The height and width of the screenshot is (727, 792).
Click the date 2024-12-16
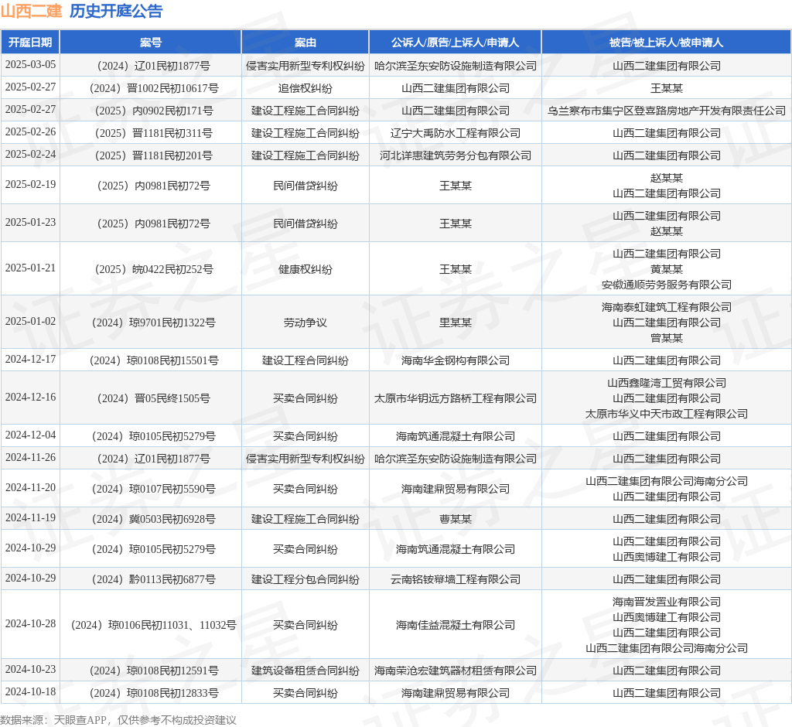[30, 397]
